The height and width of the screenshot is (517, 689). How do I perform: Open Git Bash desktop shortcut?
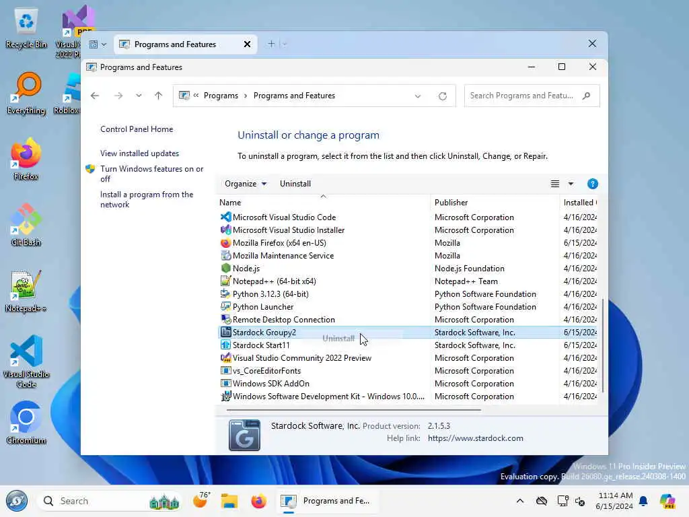[26, 225]
